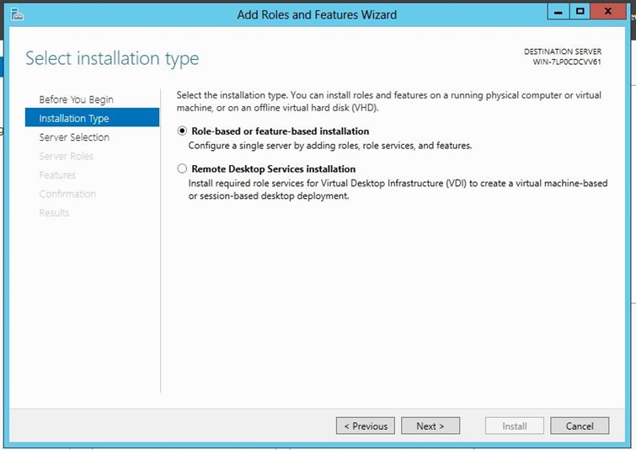Screen dimensions: 636x450
Task: Click the "Select installation type" heading
Action: (112, 59)
